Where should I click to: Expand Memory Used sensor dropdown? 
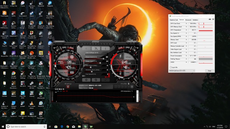[186, 40]
